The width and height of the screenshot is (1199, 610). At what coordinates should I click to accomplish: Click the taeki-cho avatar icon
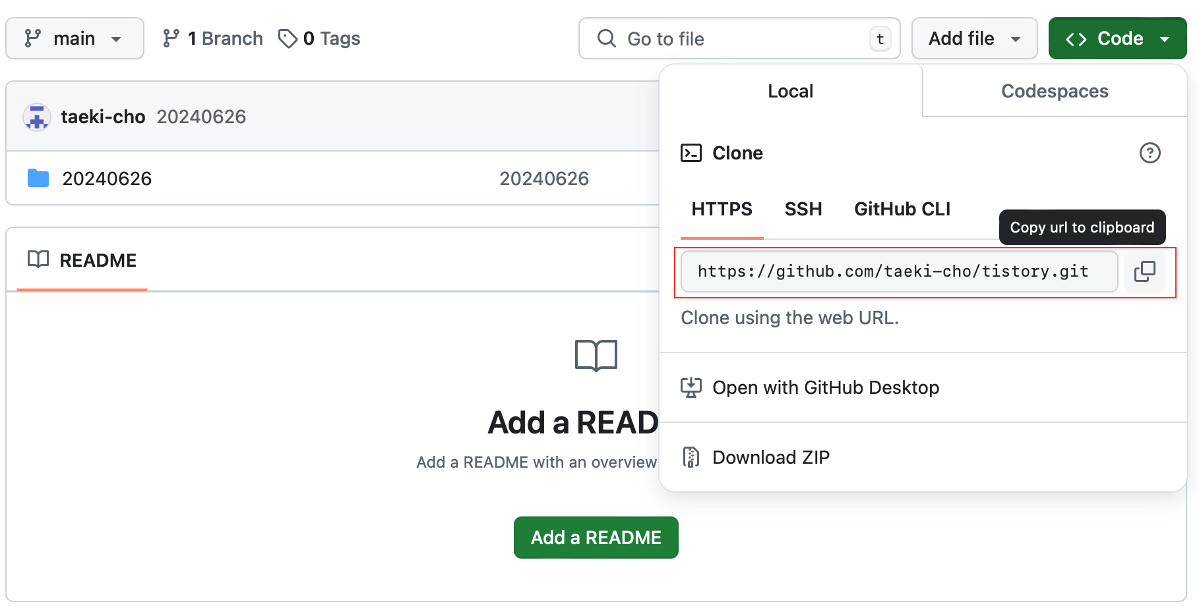pos(37,117)
